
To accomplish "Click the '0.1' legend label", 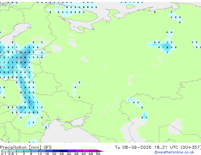I will pos(3,154).
